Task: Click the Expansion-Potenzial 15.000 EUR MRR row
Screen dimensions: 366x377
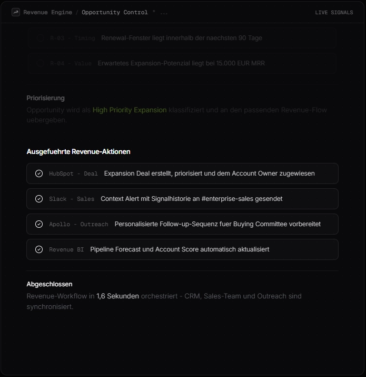Action: coord(182,63)
